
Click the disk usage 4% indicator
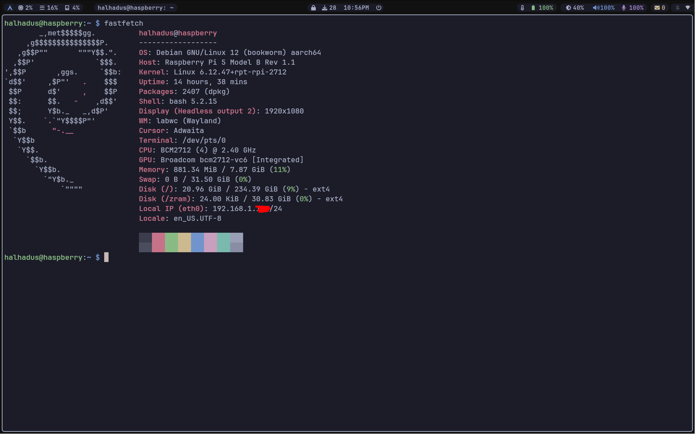pos(72,8)
